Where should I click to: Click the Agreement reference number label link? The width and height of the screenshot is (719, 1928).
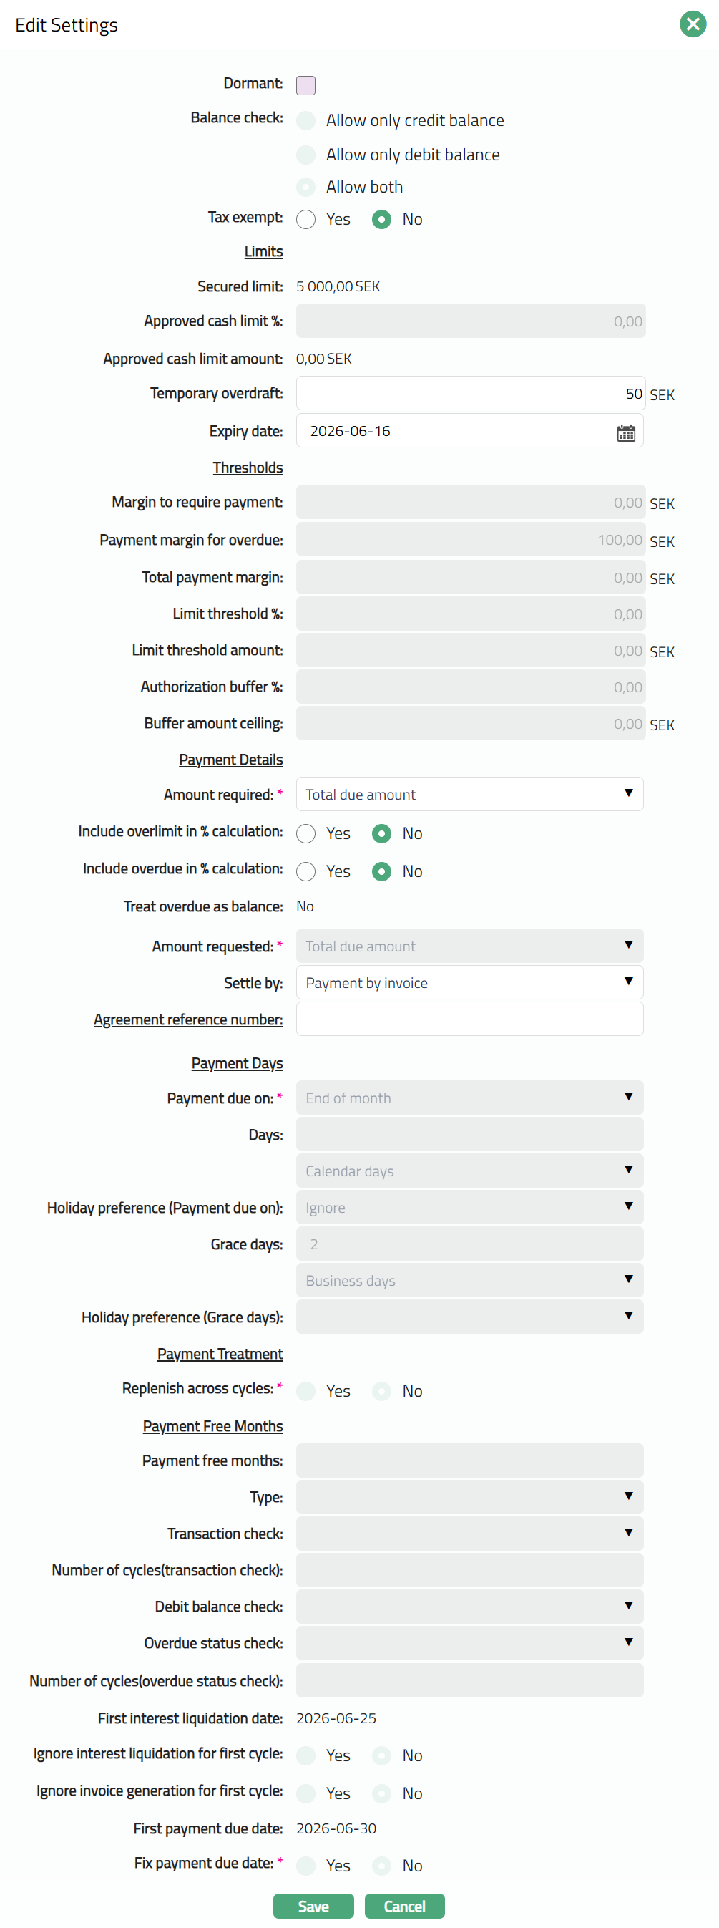click(x=187, y=1019)
